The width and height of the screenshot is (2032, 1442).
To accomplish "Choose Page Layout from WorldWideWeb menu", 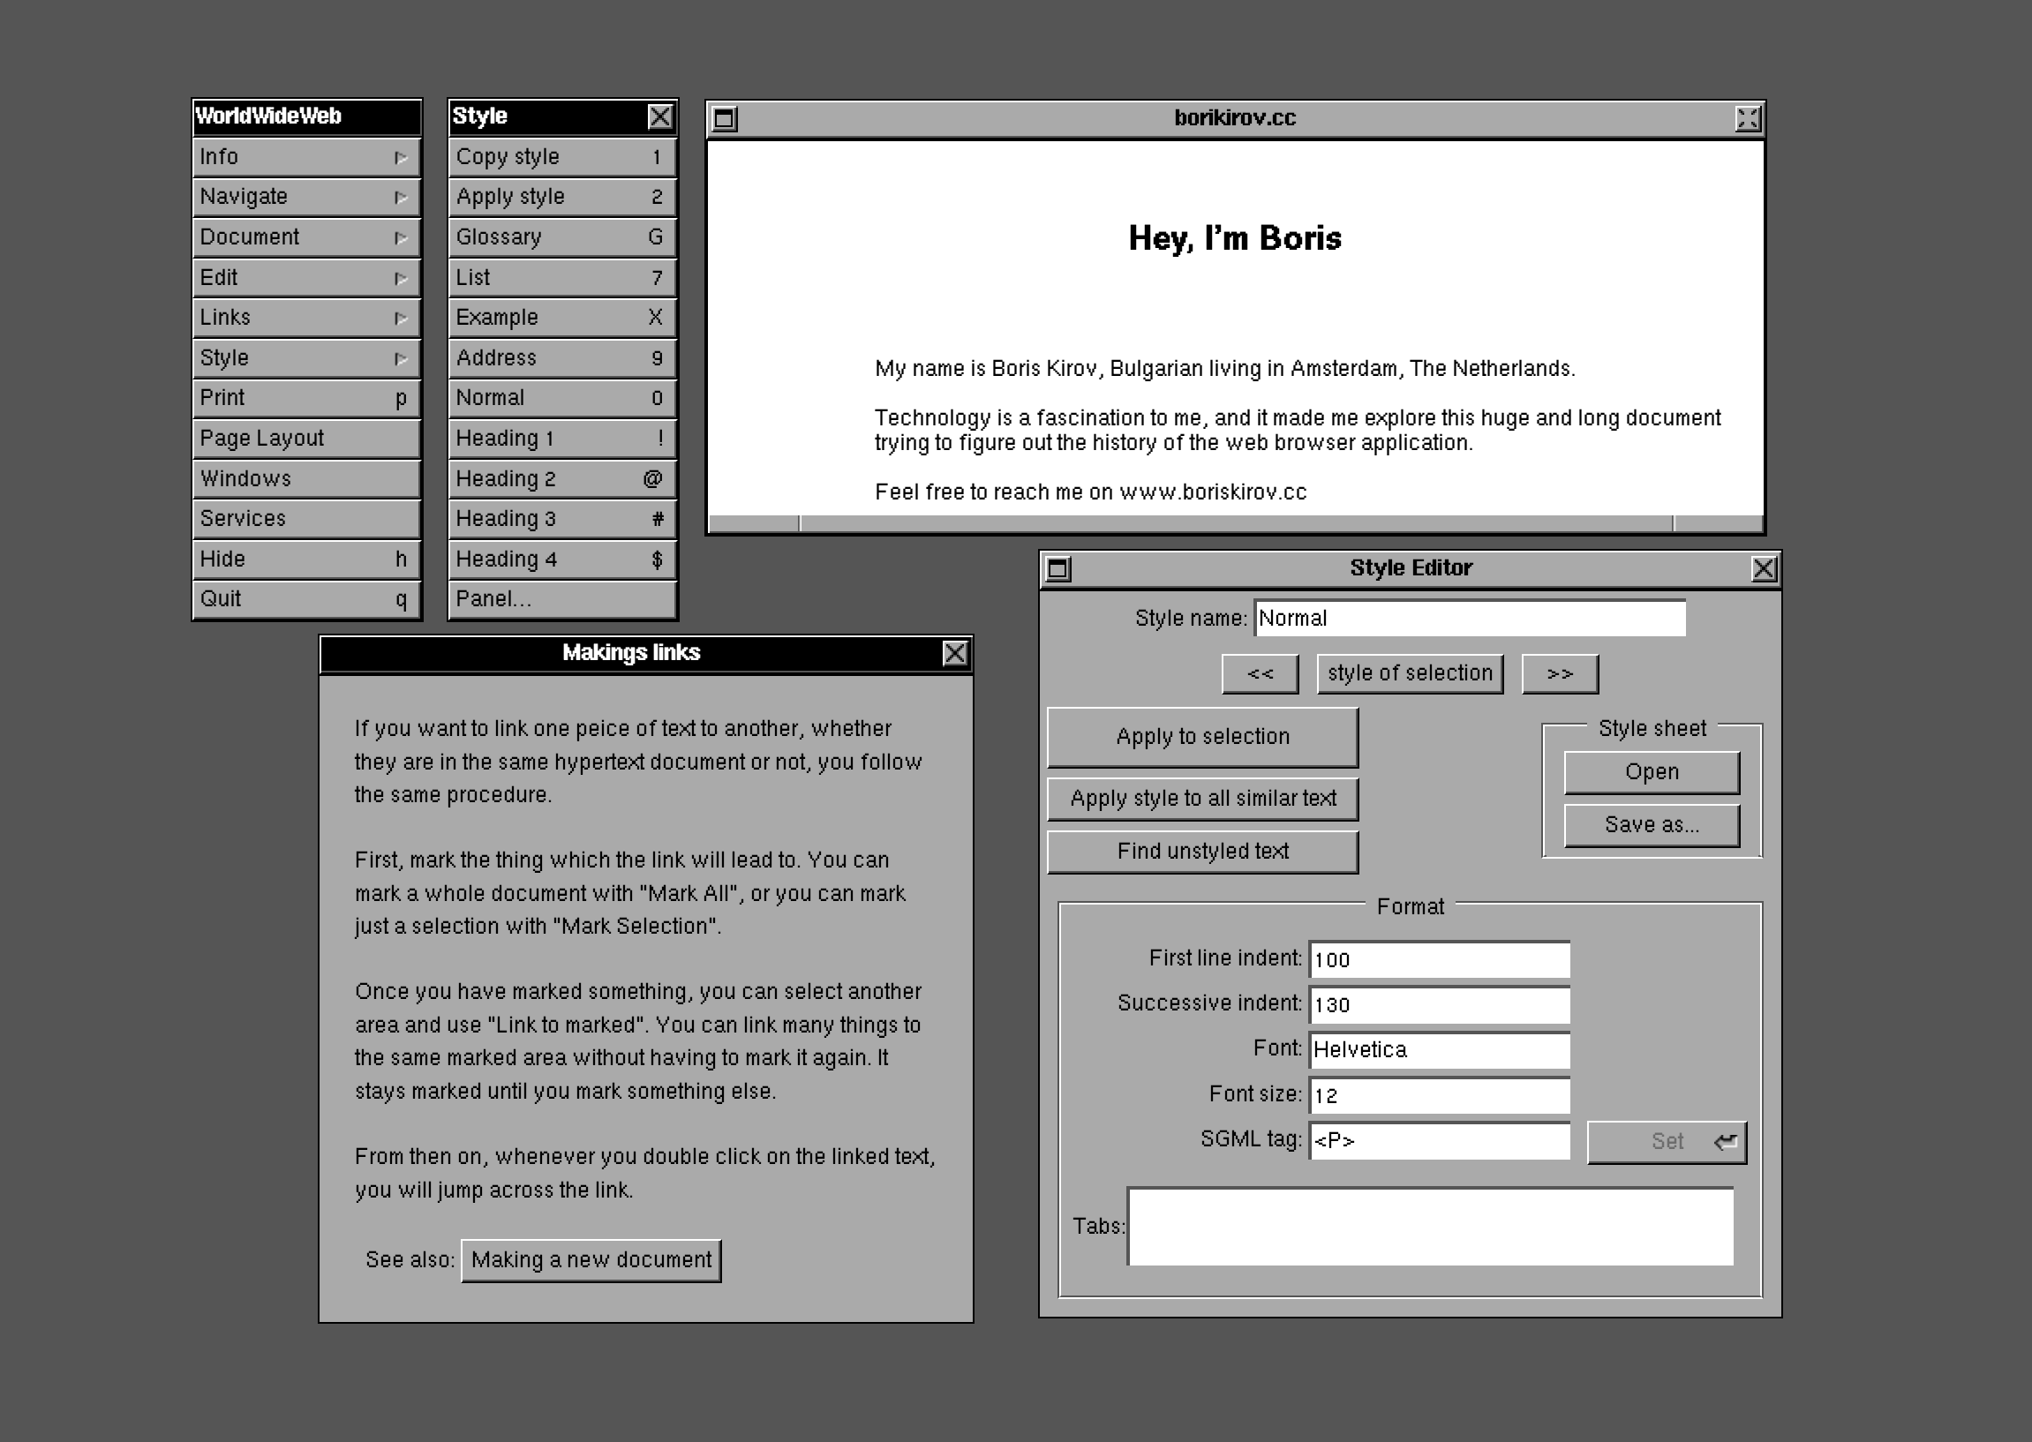I will [x=305, y=439].
